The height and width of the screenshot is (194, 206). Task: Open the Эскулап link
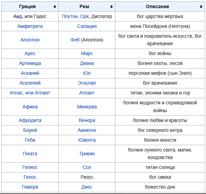(x=87, y=83)
